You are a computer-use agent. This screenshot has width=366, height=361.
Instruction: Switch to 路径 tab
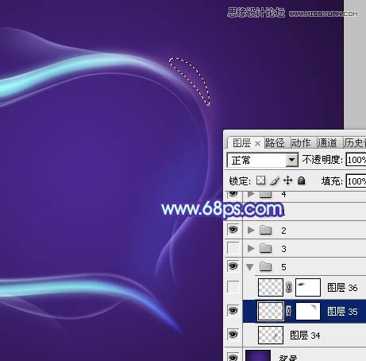click(x=275, y=143)
